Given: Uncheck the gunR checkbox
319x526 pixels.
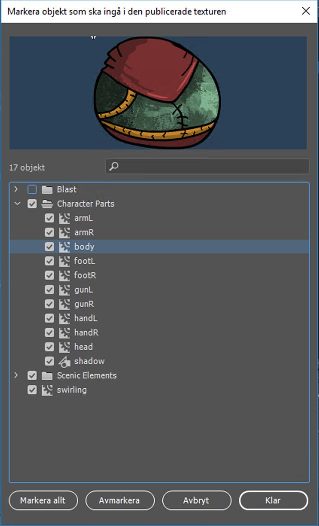Looking at the screenshot, I should point(49,304).
